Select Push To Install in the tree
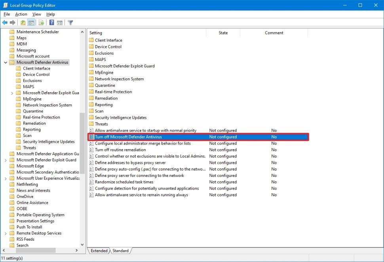Screen dimensions: 384x262 tap(29, 227)
